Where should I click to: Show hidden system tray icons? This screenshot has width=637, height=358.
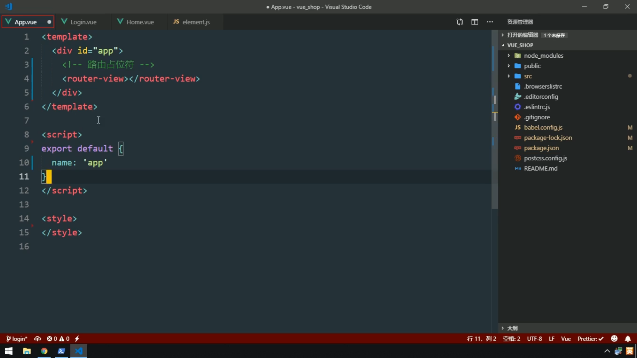607,351
